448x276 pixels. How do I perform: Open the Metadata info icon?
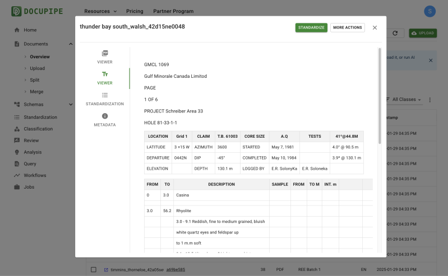105,116
